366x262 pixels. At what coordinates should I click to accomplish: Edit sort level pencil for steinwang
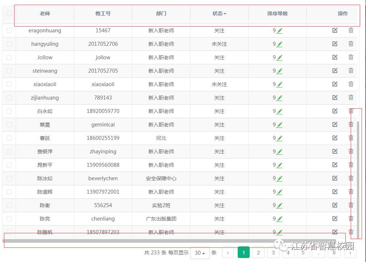click(279, 71)
